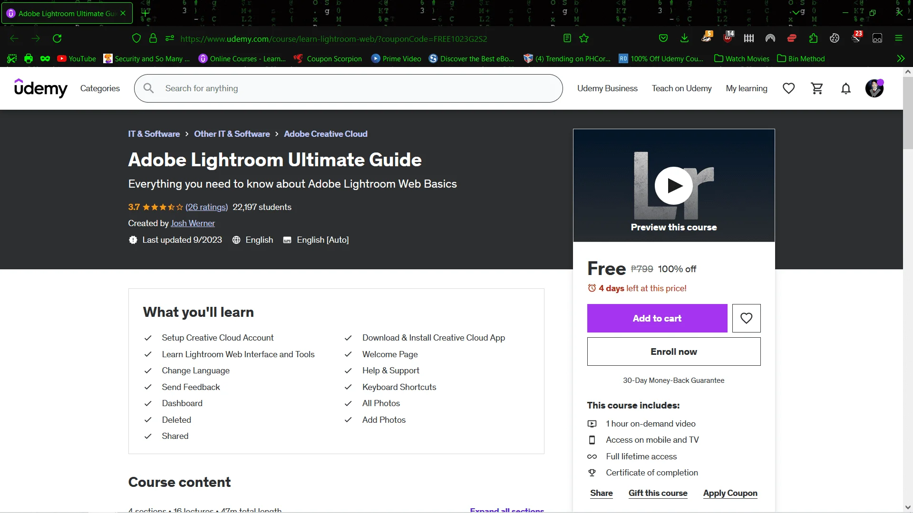Click Apply Coupon

730,493
